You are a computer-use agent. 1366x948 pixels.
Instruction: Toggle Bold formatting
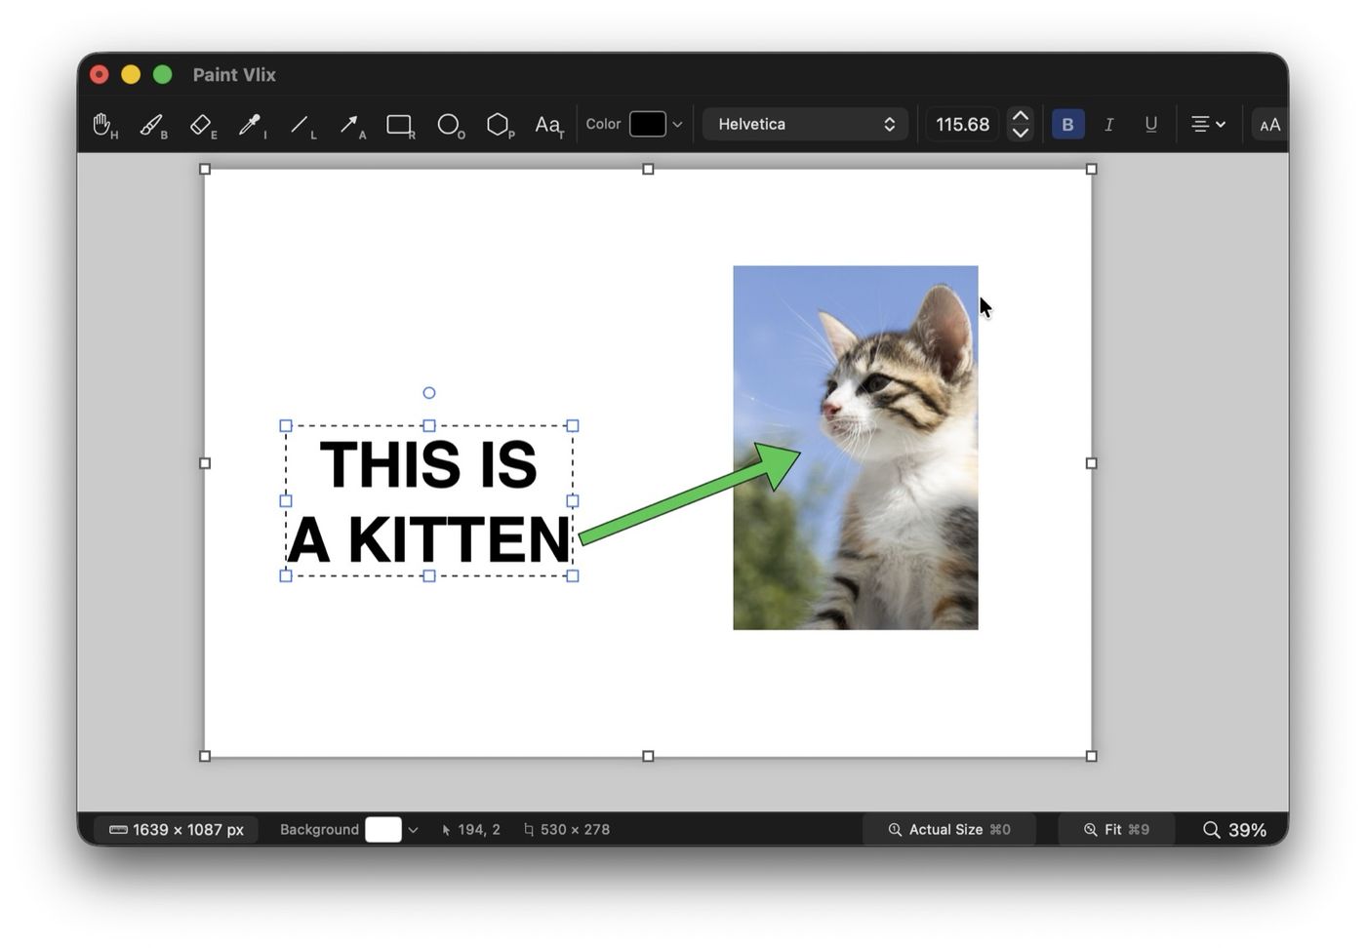1067,124
